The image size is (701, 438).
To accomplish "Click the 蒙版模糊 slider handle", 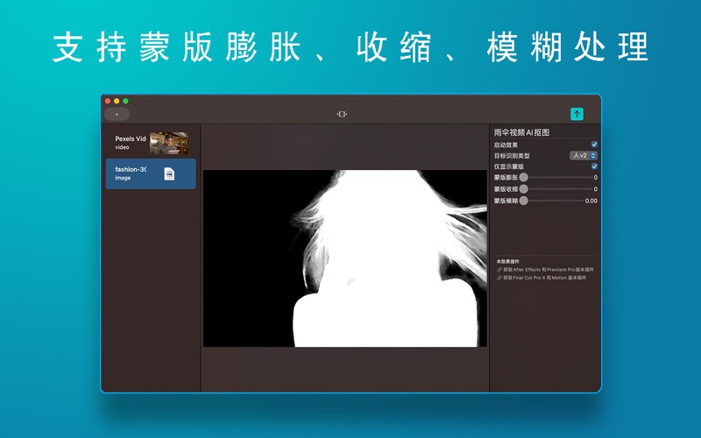I will coord(523,201).
